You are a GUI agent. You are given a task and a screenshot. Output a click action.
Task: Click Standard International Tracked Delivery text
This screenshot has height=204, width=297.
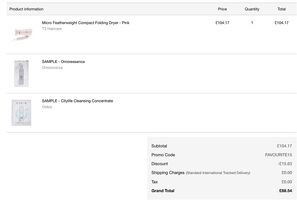click(218, 173)
